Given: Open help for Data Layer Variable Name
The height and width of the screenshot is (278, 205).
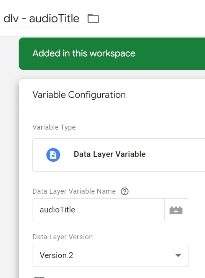Looking at the screenshot, I should click(x=125, y=191).
